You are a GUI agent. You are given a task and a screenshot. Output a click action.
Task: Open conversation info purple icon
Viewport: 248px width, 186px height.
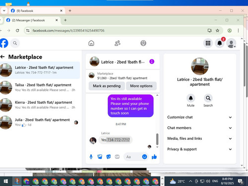(152, 62)
